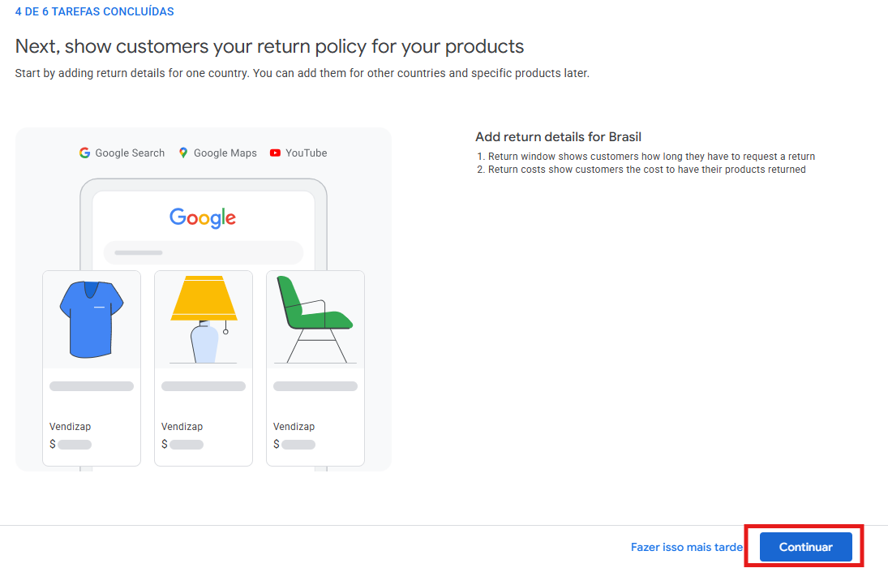Click the blue t-shirt product image
Viewport: 888px width, 568px height.
pyautogui.click(x=91, y=318)
